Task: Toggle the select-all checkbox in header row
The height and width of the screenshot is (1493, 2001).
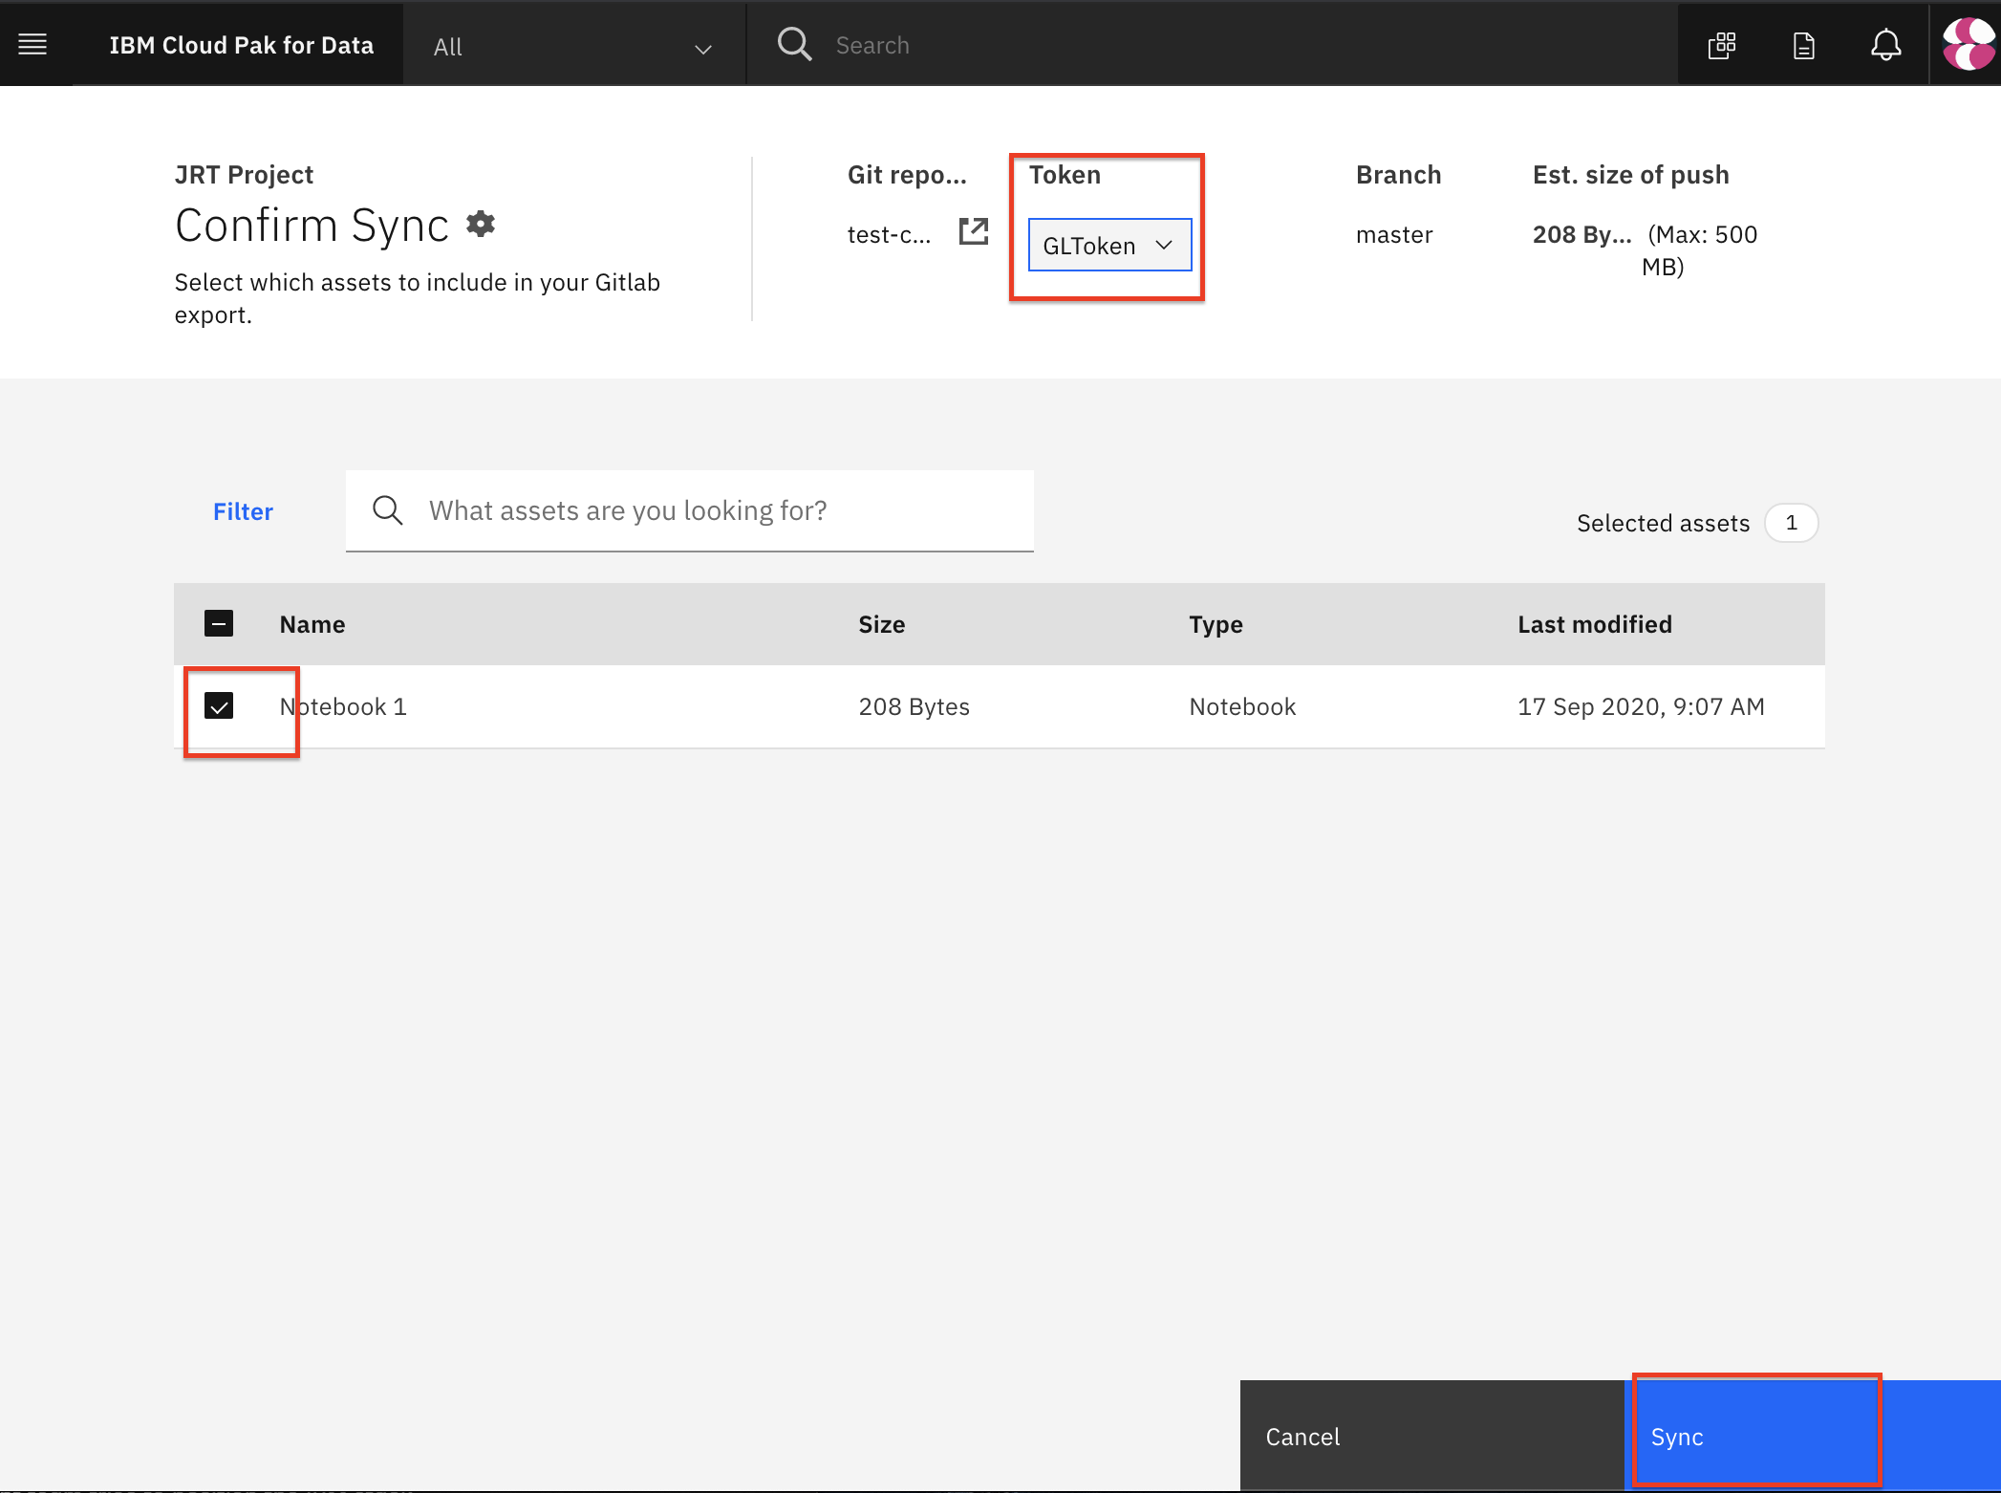Action: click(218, 622)
